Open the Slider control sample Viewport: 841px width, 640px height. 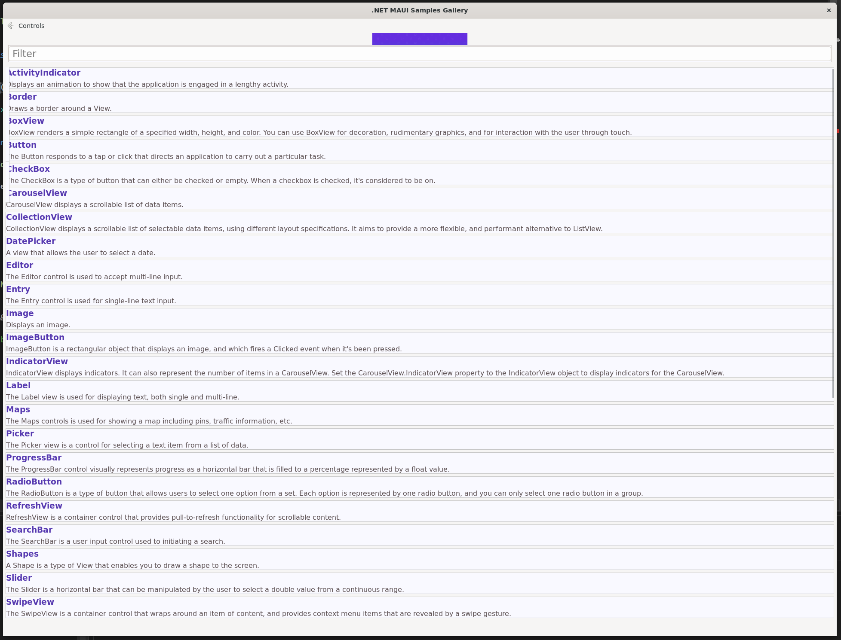coord(19,578)
